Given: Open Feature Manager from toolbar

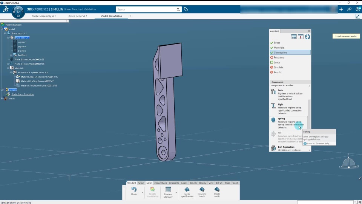Looking at the screenshot, I should tap(168, 192).
